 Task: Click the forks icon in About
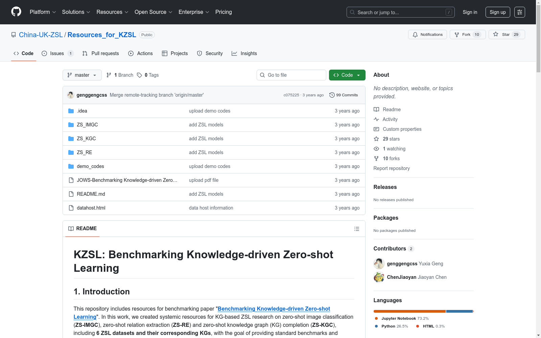pos(376,159)
